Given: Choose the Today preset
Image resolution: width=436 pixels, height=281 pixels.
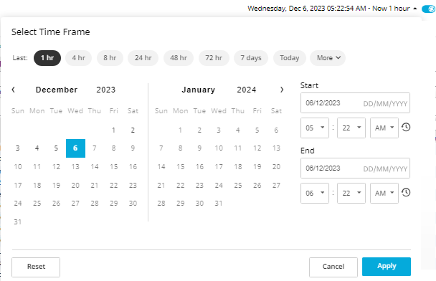Looking at the screenshot, I should click(x=290, y=58).
